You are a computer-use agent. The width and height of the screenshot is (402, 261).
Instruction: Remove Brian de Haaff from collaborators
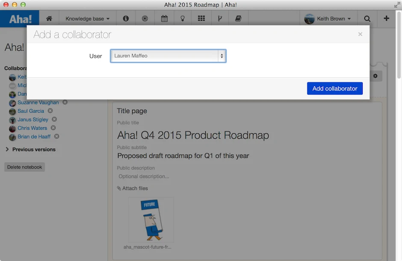click(x=56, y=136)
